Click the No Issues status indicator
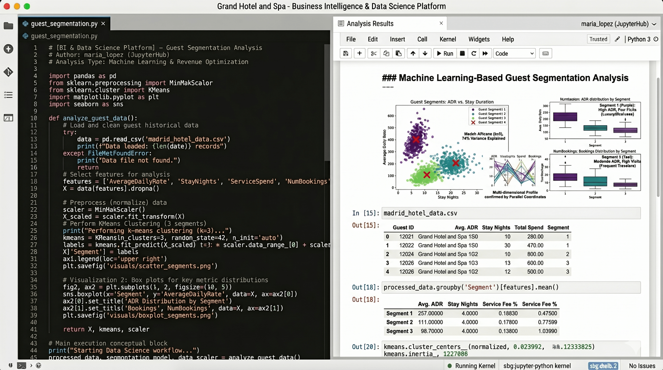This screenshot has width=663, height=370. (x=642, y=366)
